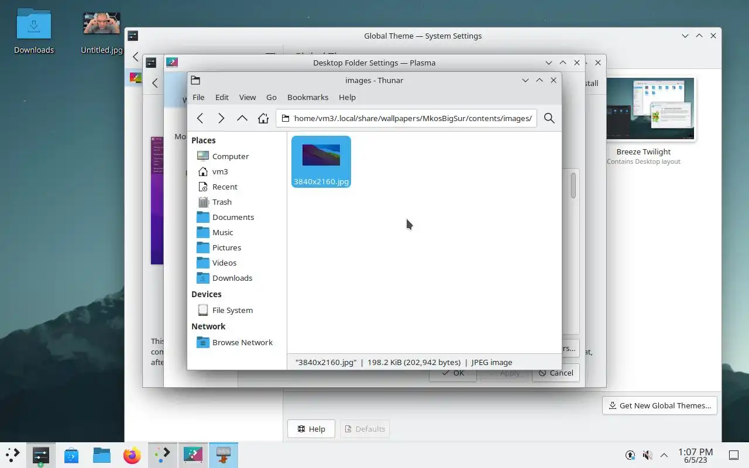749x468 pixels.
Task: Expand hidden system tray icons
Action: coord(664,455)
